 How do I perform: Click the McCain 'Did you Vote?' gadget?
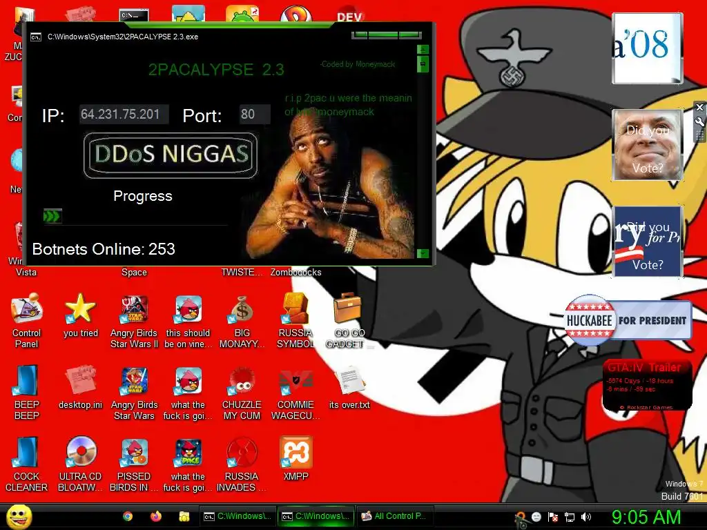pyautogui.click(x=647, y=145)
